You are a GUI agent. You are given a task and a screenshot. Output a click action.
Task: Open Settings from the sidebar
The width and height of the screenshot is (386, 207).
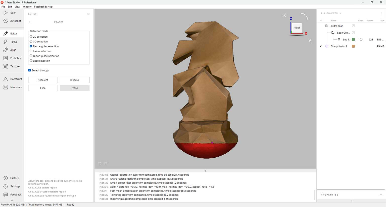tap(12, 186)
